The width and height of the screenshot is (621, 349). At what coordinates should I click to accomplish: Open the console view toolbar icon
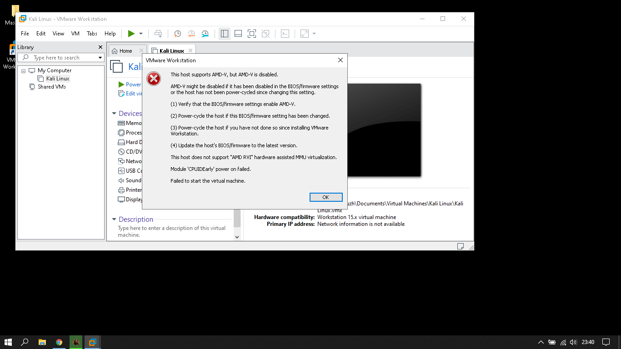coord(285,34)
